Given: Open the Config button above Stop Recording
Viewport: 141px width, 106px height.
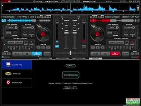Looking at the screenshot, I should tap(70, 66).
